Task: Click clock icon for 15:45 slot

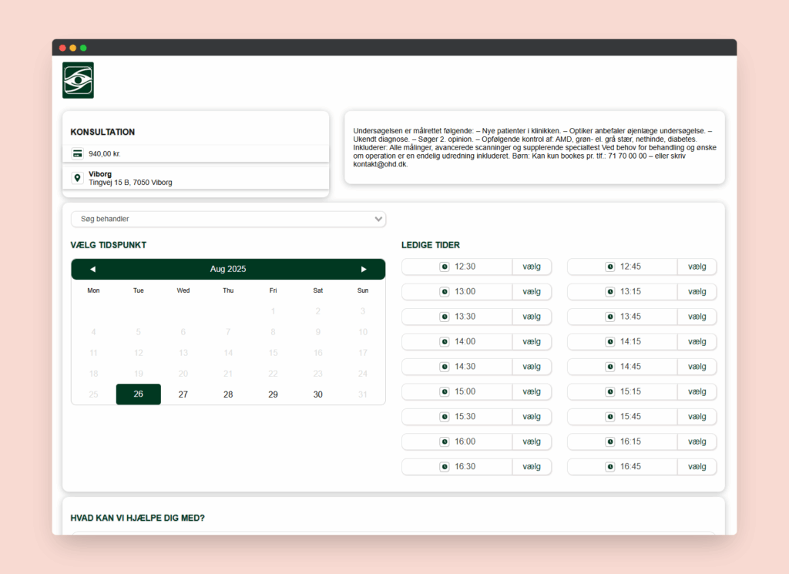Action: pyautogui.click(x=610, y=417)
